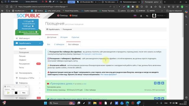Click the SOCPUBLIC logo
This screenshot has height=106, width=189.
pos(28,16)
